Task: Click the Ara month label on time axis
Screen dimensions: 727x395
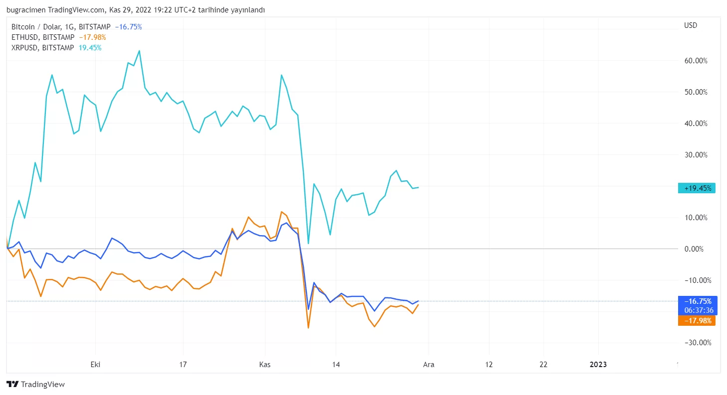Action: [x=429, y=365]
